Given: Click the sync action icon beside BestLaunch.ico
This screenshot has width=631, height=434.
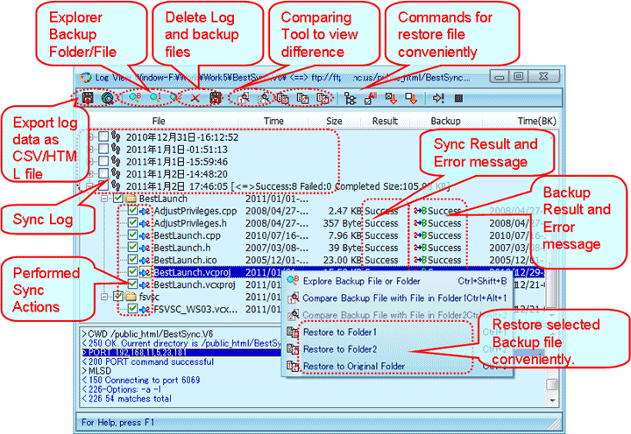Looking at the screenshot, I should 145,261.
